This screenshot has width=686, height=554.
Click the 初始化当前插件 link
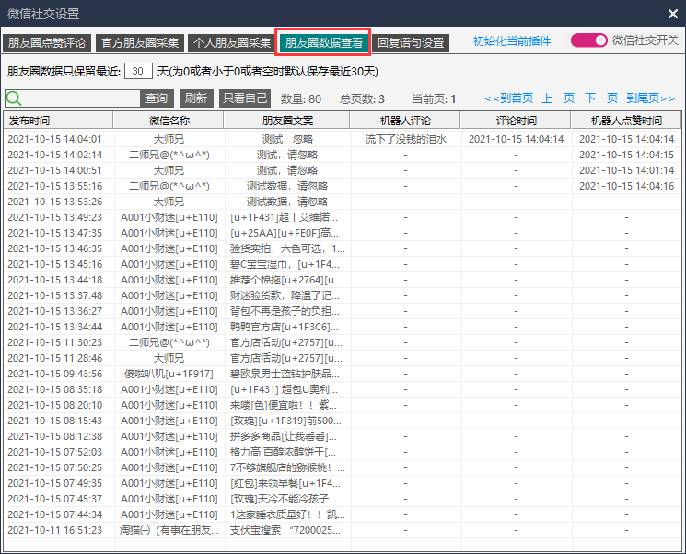(512, 41)
